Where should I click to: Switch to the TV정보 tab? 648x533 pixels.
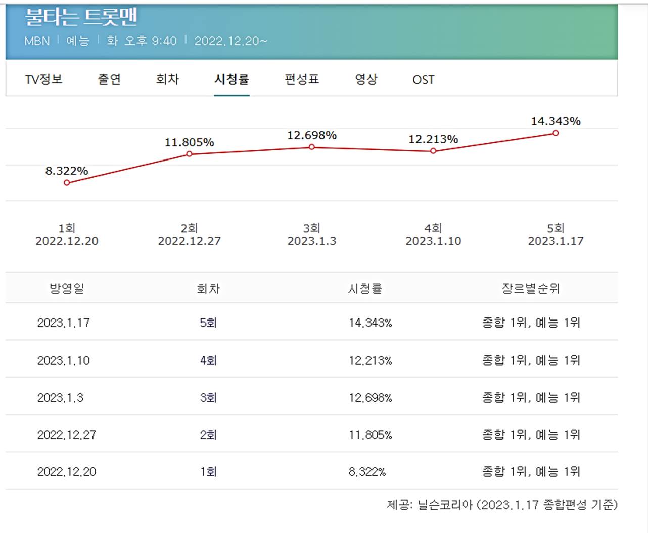point(43,79)
